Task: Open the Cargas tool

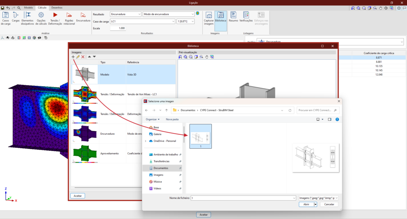Action: coord(16,17)
